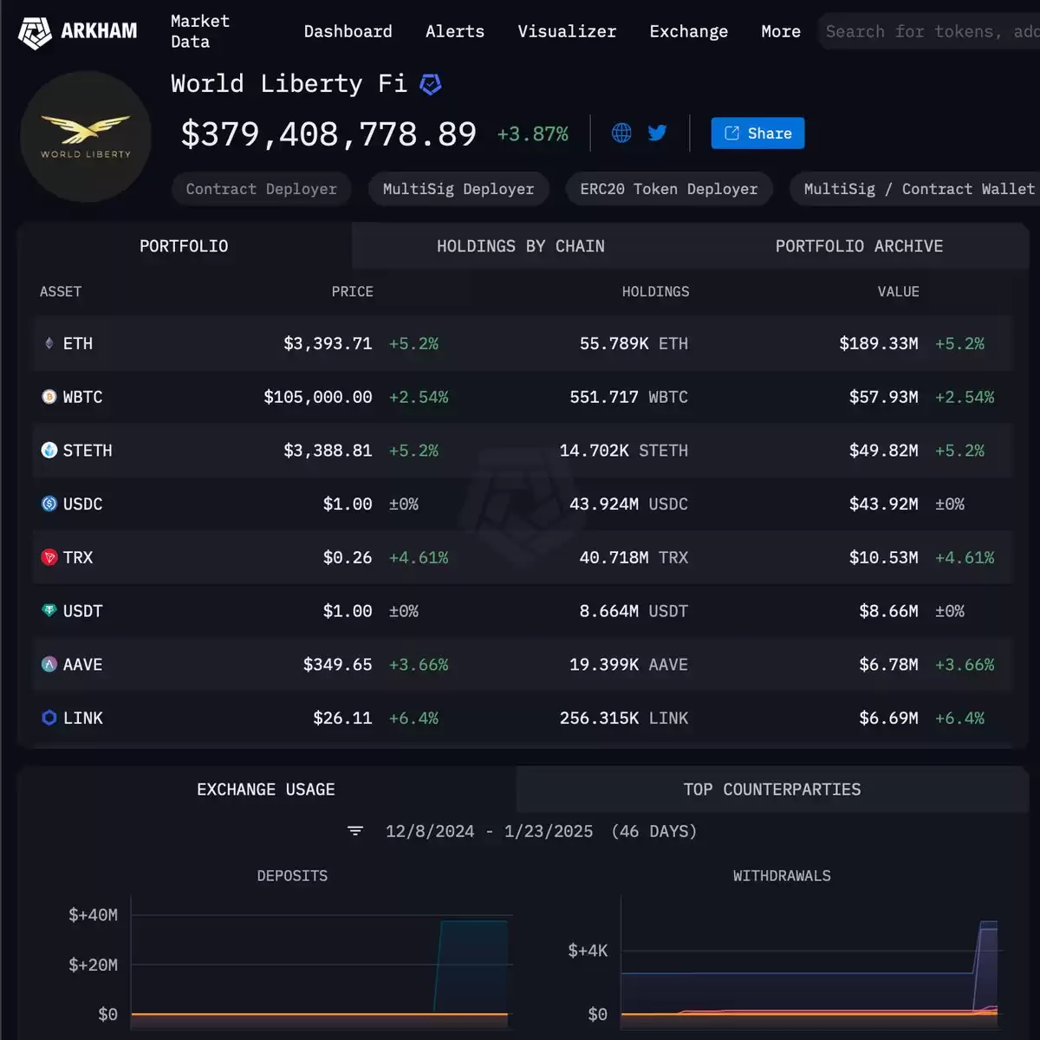Go to the Exchange page
Image resolution: width=1040 pixels, height=1040 pixels.
point(689,31)
